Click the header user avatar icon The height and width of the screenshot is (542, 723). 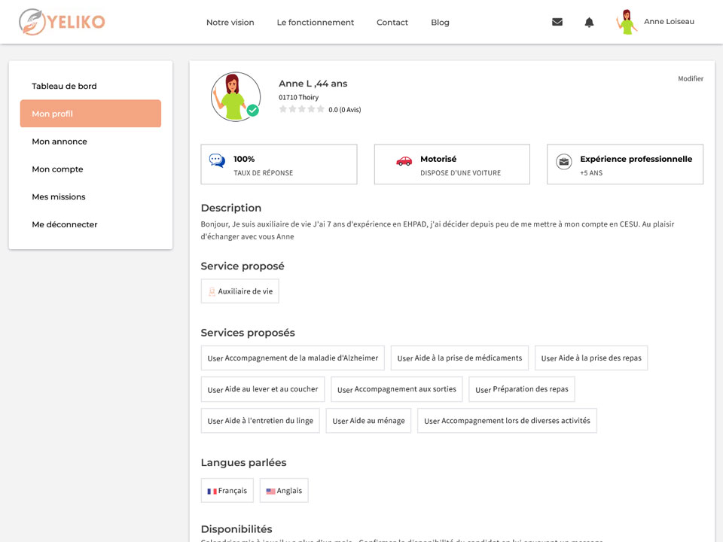[627, 22]
